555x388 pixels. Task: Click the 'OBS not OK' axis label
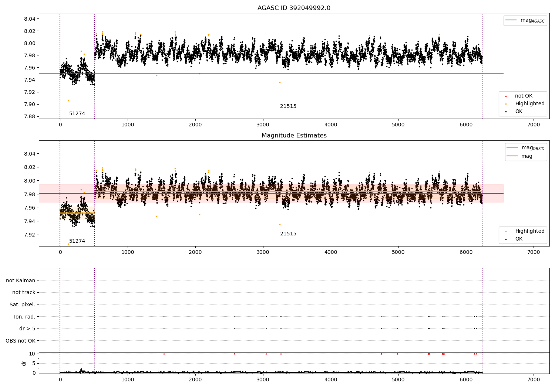pos(21,341)
